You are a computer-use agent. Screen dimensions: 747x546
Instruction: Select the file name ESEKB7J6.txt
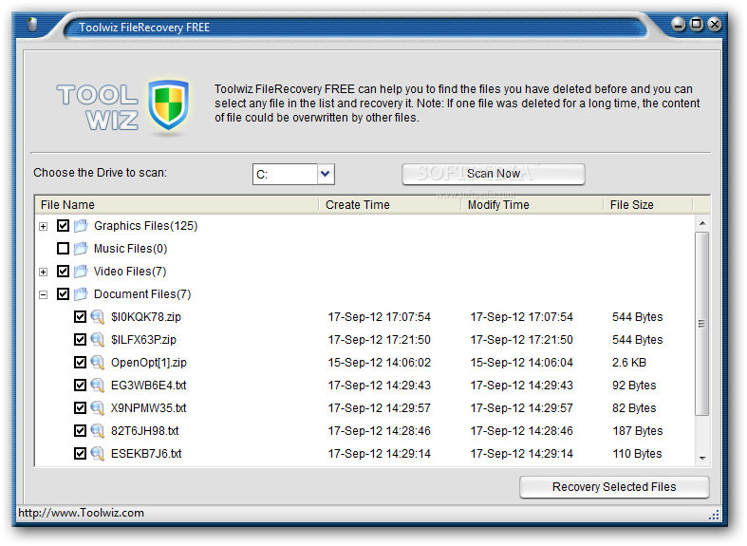pyautogui.click(x=146, y=454)
